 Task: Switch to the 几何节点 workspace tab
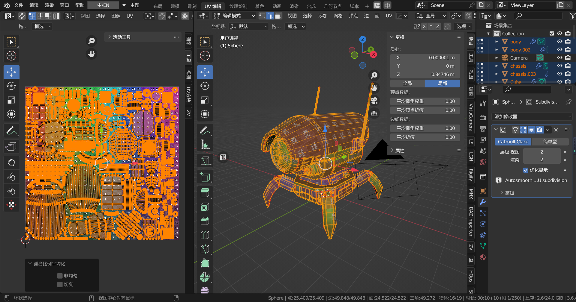[333, 6]
